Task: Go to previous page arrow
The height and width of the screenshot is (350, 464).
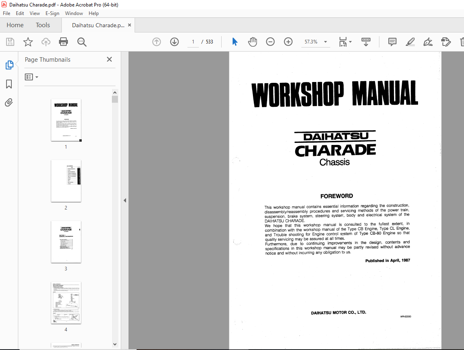Action: tap(157, 42)
